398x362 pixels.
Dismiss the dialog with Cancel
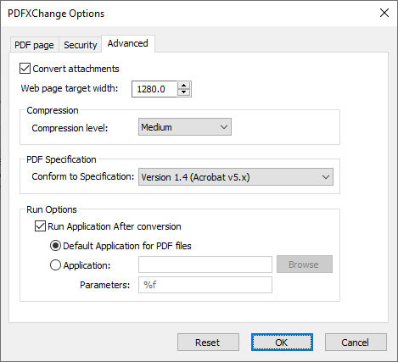[356, 343]
